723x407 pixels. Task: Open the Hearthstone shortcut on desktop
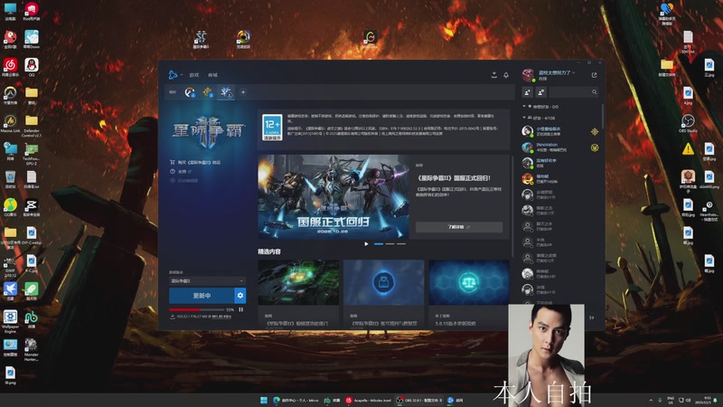tap(709, 211)
